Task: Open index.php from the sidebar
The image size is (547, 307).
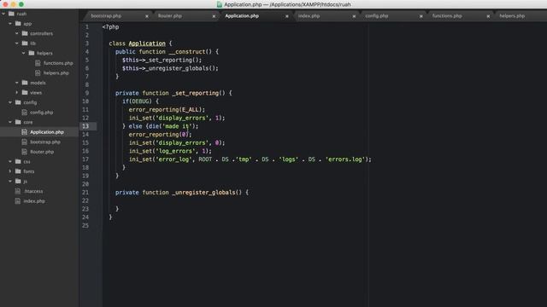Action: (34, 201)
